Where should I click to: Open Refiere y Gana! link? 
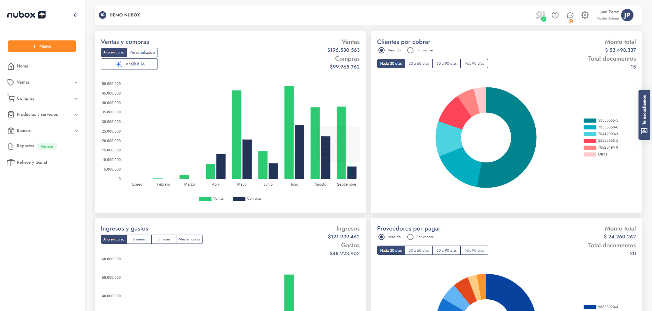click(32, 162)
